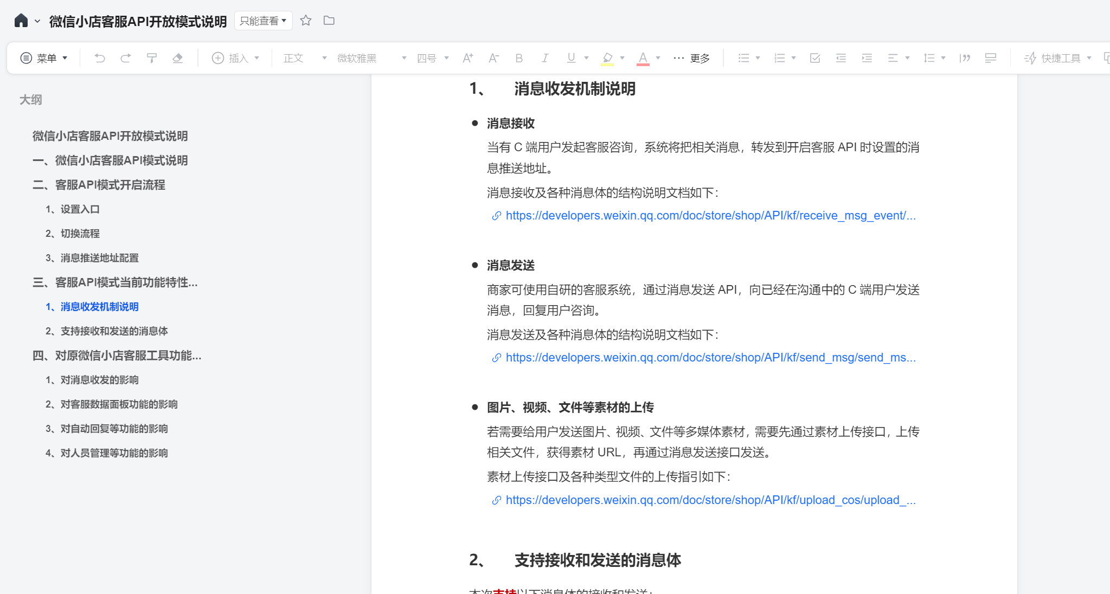The height and width of the screenshot is (594, 1110).
Task: Expand highlight color picker arrow
Action: [622, 58]
